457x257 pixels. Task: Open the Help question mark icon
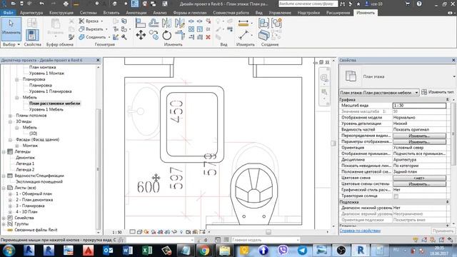pyautogui.click(x=419, y=4)
